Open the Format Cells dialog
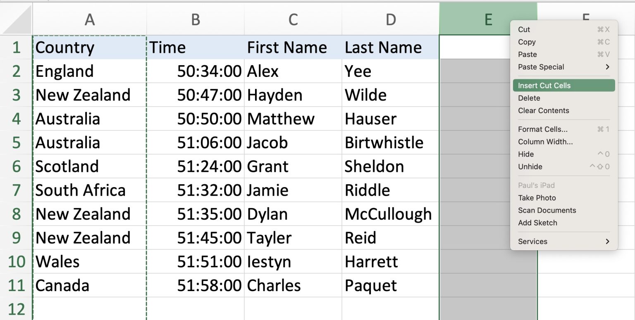The width and height of the screenshot is (635, 320). 542,129
